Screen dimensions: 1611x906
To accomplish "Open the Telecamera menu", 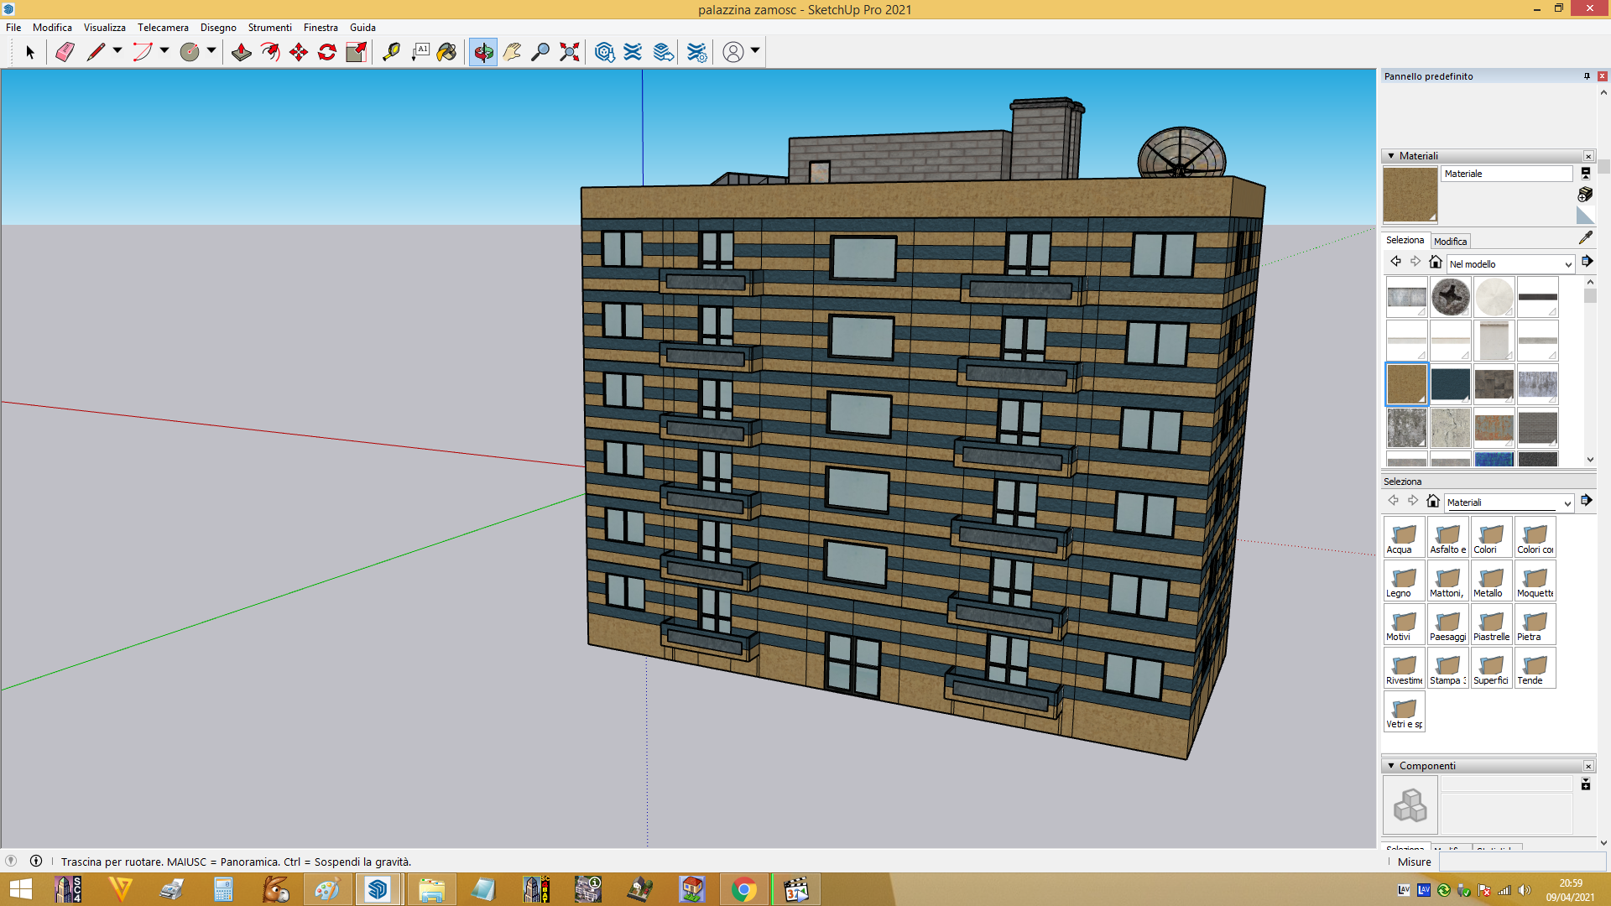I will (163, 28).
